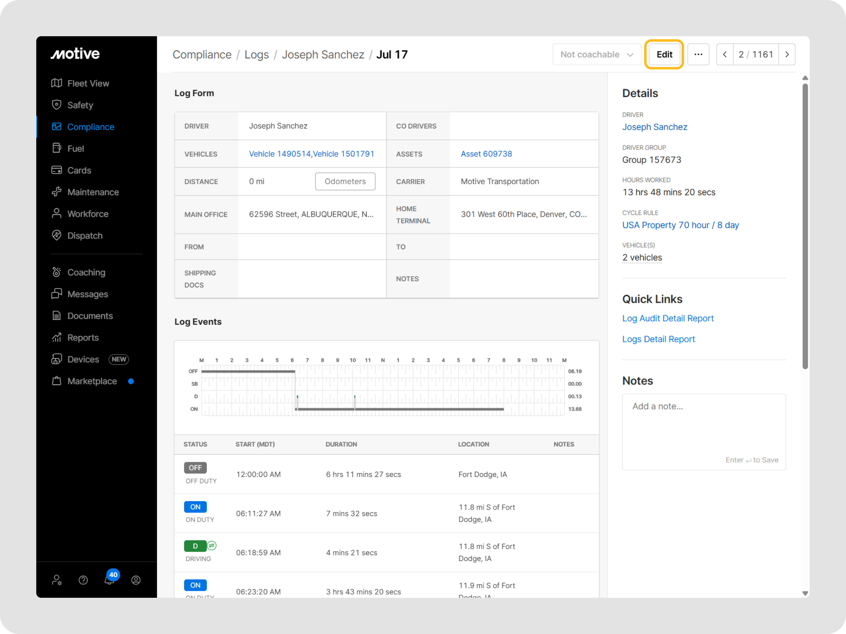Open the user profile icon
The image size is (846, 634).
(x=136, y=580)
